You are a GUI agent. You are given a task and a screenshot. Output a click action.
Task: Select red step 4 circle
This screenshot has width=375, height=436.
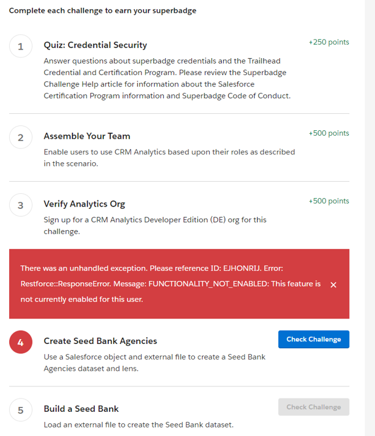click(x=21, y=342)
